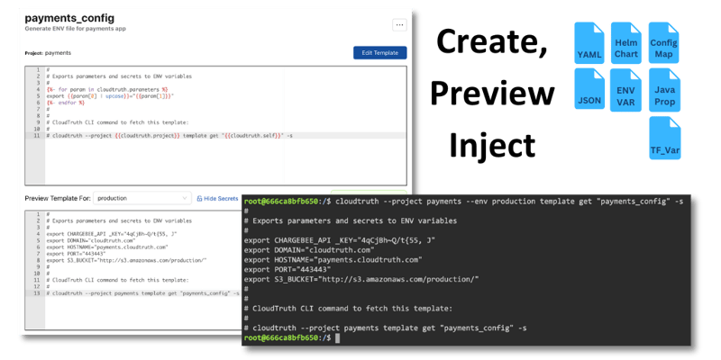Click the lock icon beside Hide Secrets
Image resolution: width=721 pixels, height=360 pixels.
[199, 198]
